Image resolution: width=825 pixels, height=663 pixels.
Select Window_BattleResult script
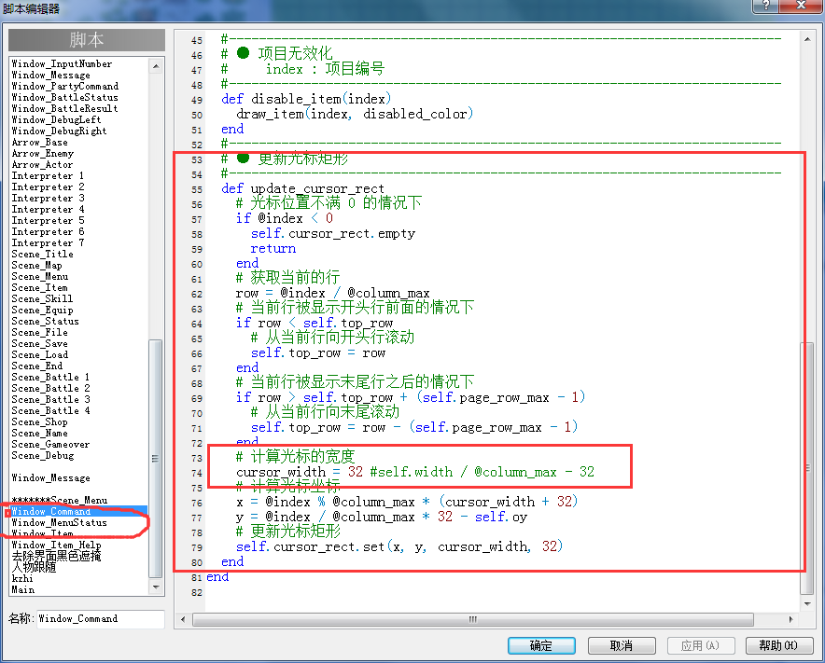(x=65, y=108)
